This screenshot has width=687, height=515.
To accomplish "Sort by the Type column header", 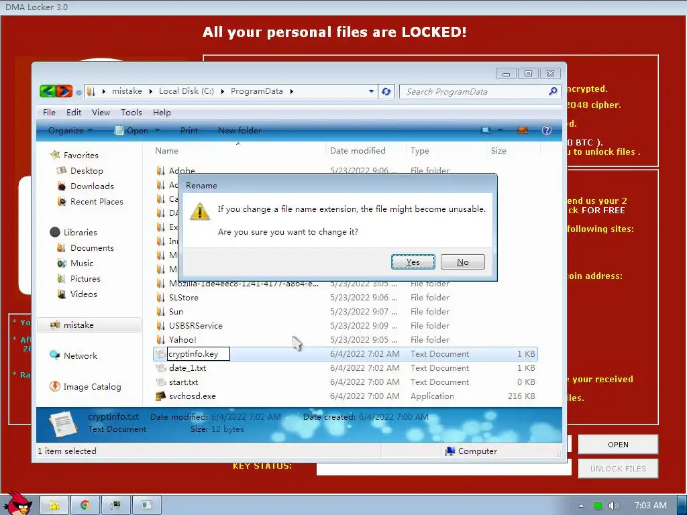I will pos(420,151).
